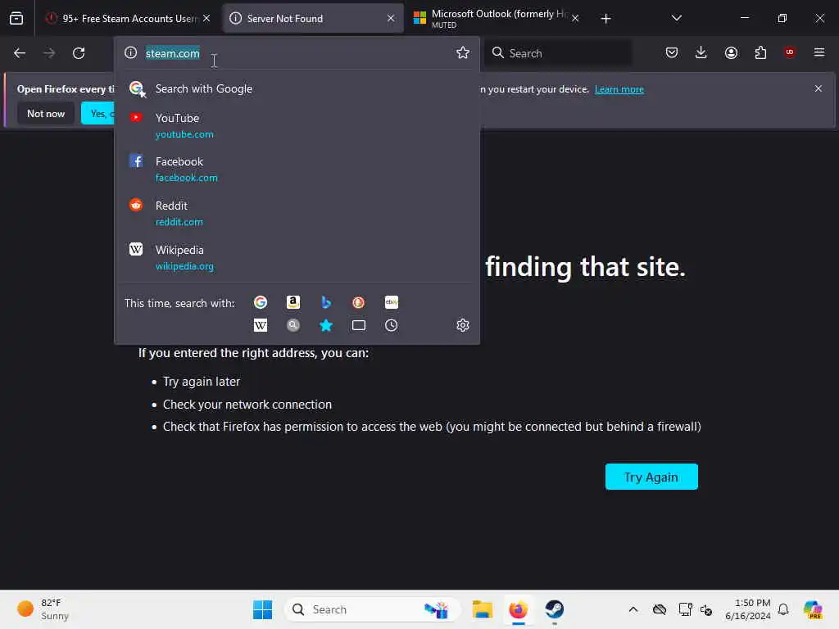Open Firefox application menu
Viewport: 839px width, 629px height.
819,52
